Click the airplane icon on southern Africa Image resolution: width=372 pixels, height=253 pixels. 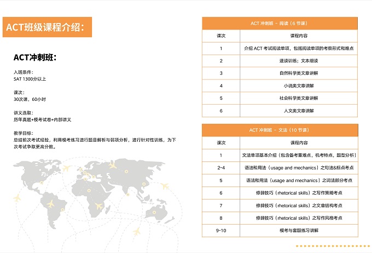tap(99, 206)
